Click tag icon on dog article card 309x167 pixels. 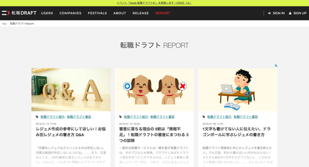click(121, 117)
